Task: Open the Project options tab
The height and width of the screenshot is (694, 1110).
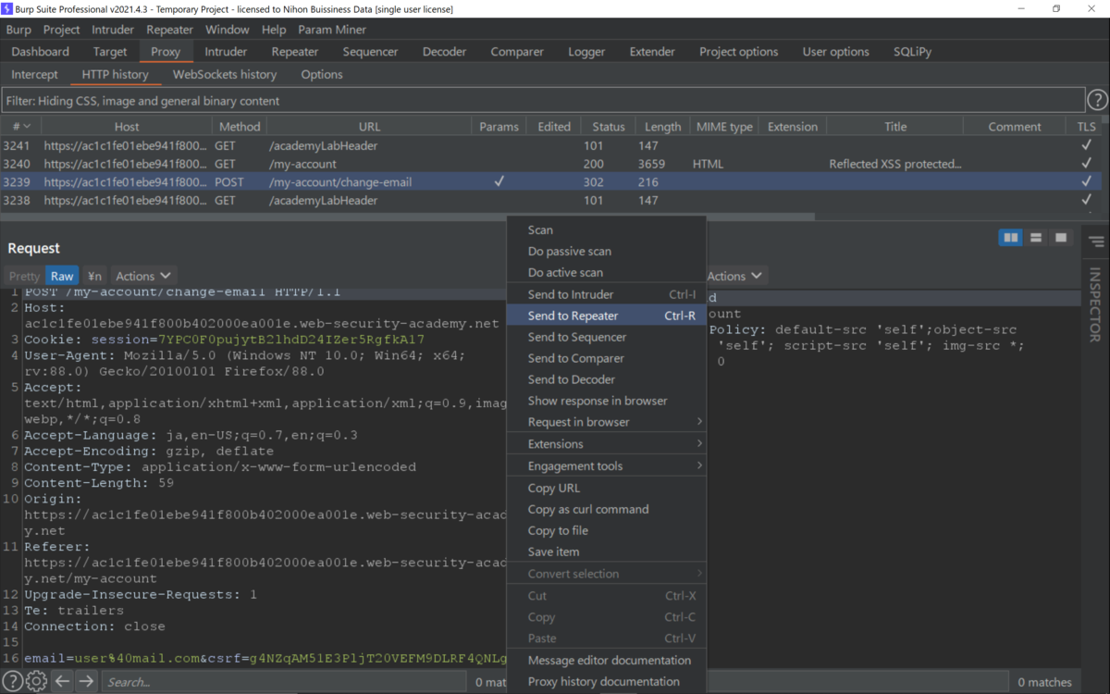Action: point(738,52)
